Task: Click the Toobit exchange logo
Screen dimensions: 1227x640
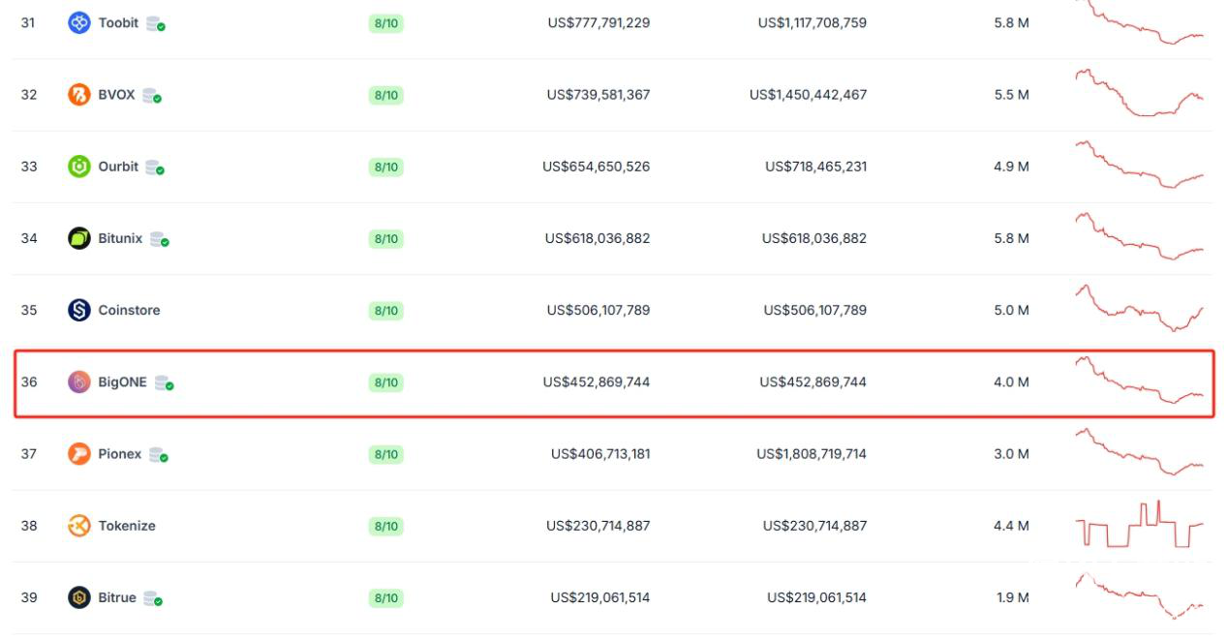Action: (79, 22)
